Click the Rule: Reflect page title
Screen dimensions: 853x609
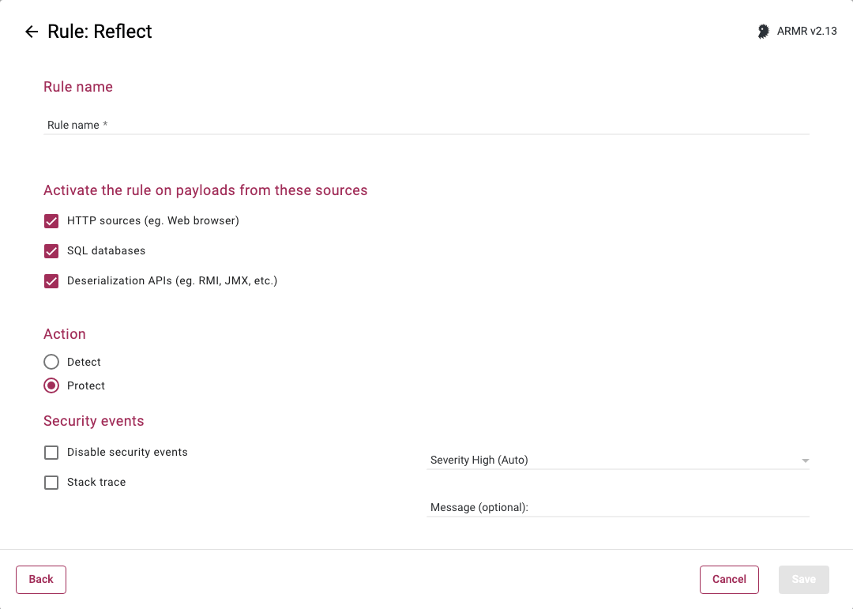(x=100, y=32)
